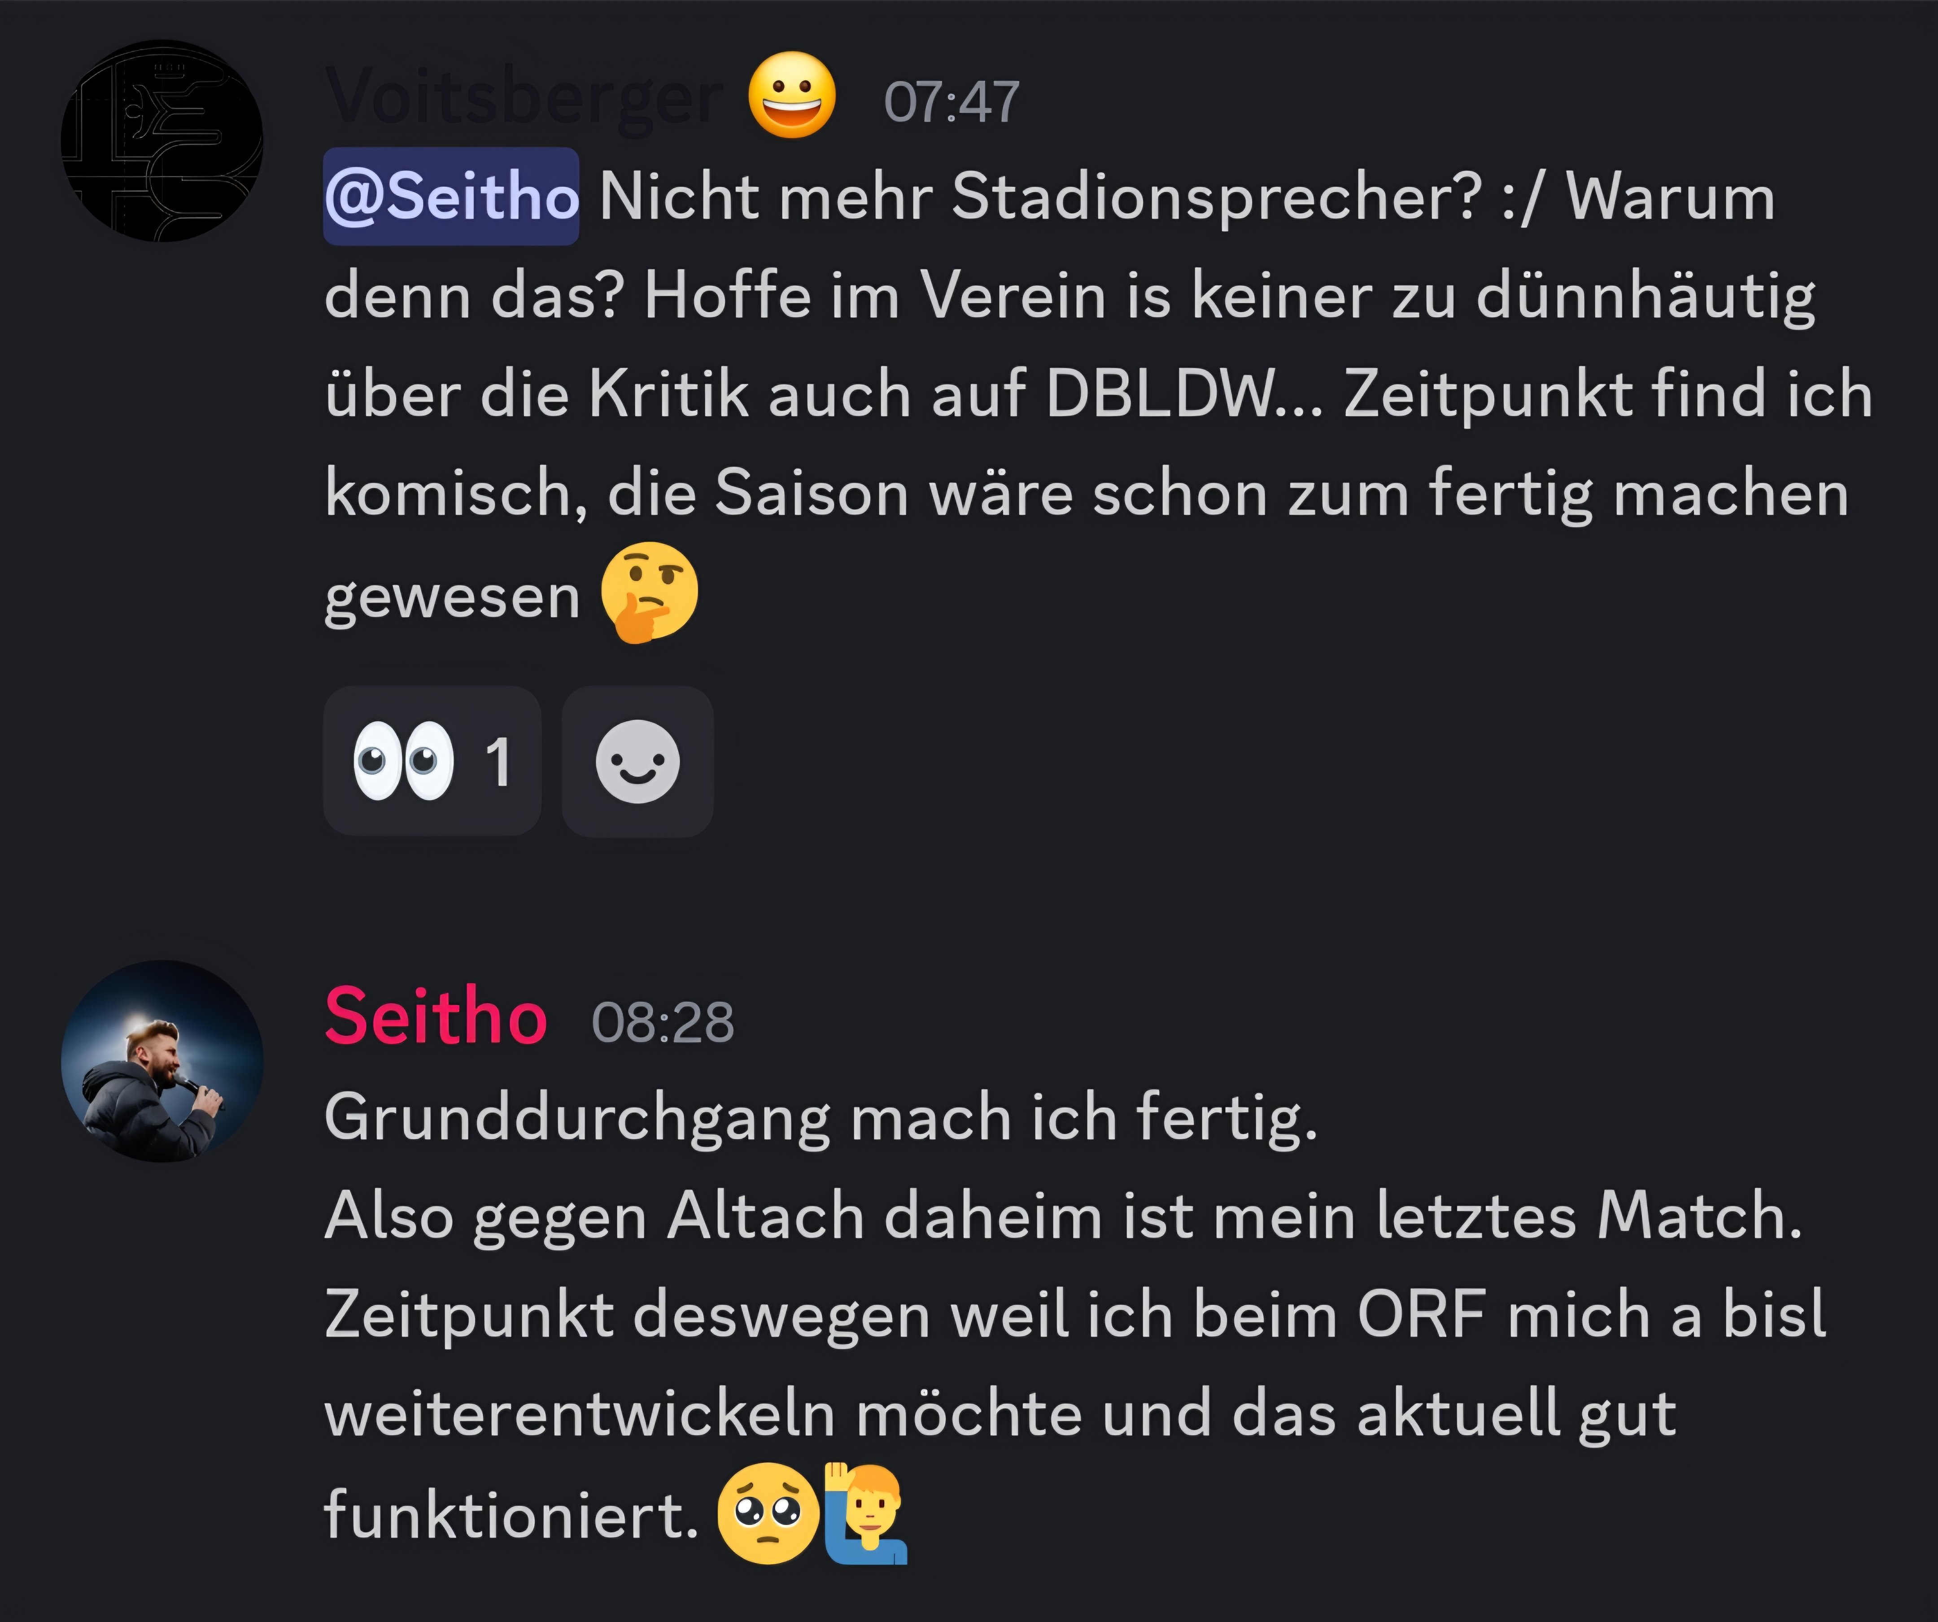Viewport: 1938px width, 1622px height.
Task: Click the person raising hand emoji
Action: pyautogui.click(x=866, y=1513)
